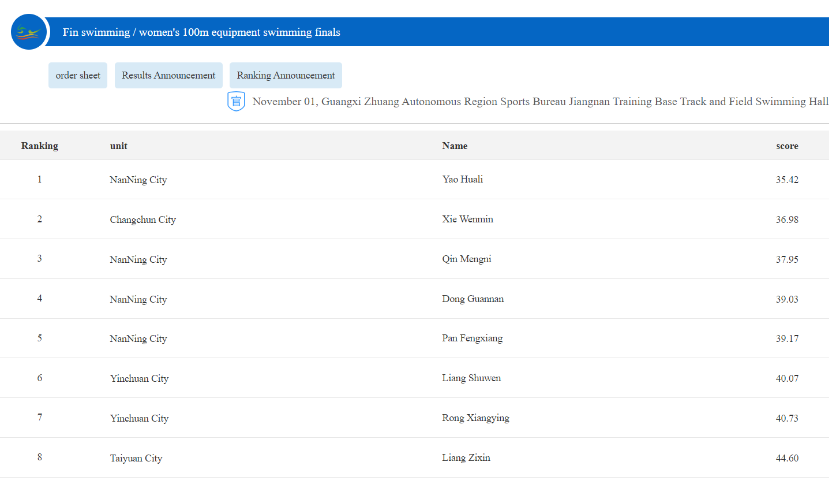Select the name Yao Huali
This screenshot has height=484, width=836.
[463, 180]
